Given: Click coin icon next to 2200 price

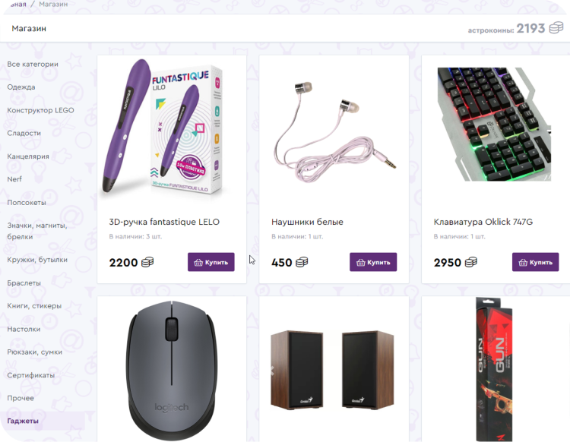Looking at the screenshot, I should pyautogui.click(x=147, y=262).
